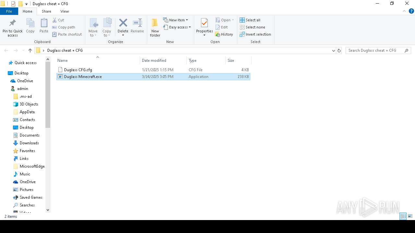This screenshot has width=415, height=233.
Task: Open recent locations dropdown arrow
Action: tap(23, 50)
